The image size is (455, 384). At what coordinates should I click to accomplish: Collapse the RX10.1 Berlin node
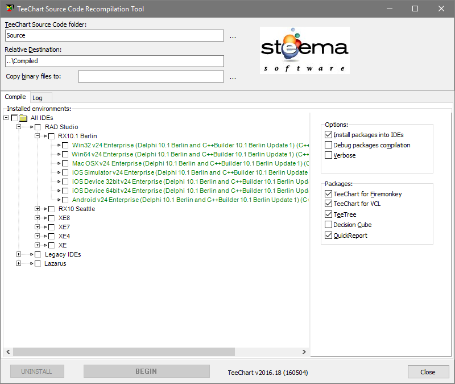point(37,136)
